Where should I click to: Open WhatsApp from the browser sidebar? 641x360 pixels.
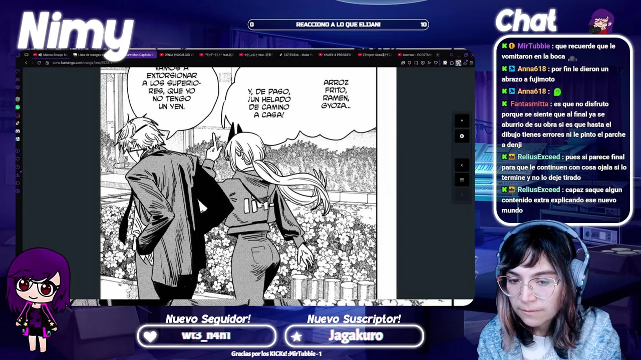pos(18,107)
